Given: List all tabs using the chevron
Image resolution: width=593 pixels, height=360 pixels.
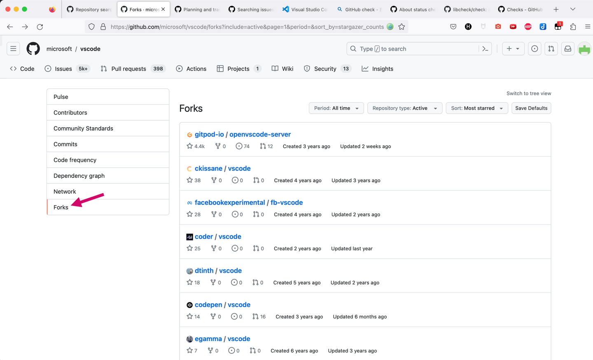Looking at the screenshot, I should pos(572,9).
